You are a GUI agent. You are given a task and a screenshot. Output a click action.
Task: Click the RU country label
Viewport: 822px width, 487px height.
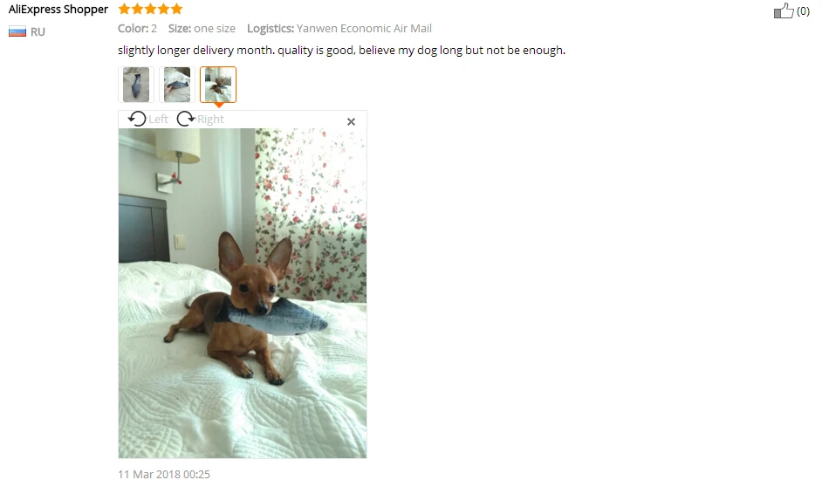point(38,32)
